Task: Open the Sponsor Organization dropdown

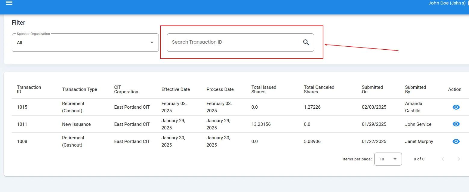Action: point(85,43)
